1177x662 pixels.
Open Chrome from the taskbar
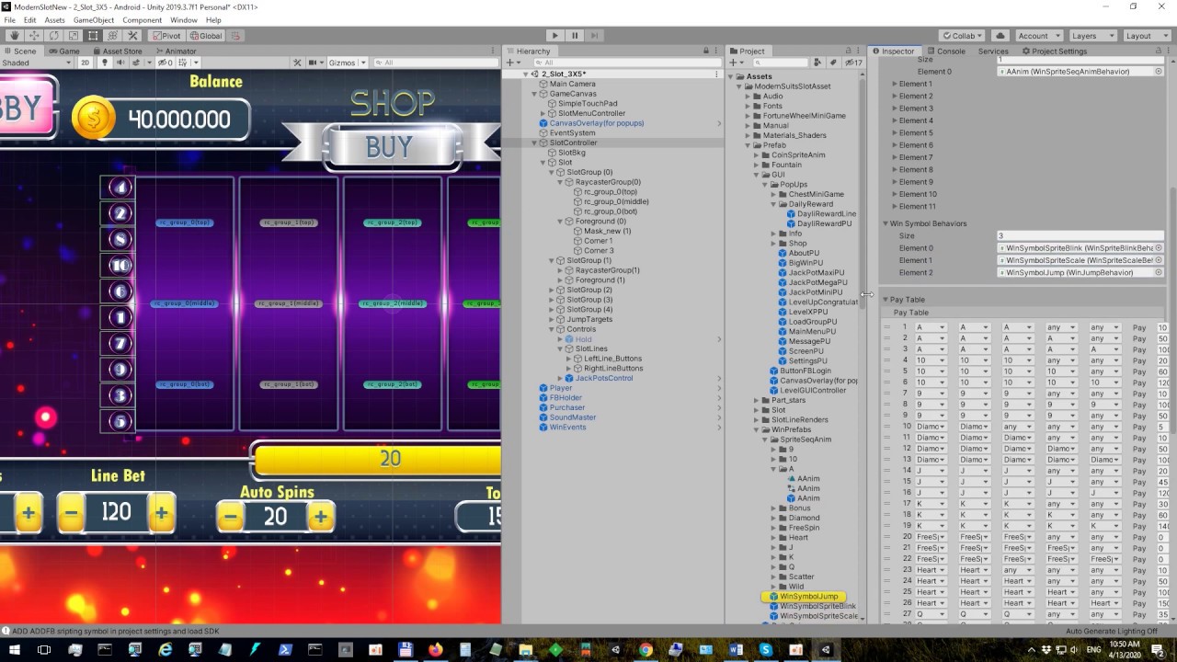[x=646, y=650]
